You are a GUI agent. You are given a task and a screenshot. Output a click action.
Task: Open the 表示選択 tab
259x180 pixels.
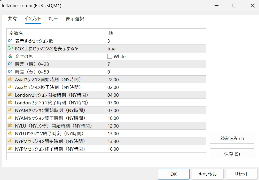75,19
